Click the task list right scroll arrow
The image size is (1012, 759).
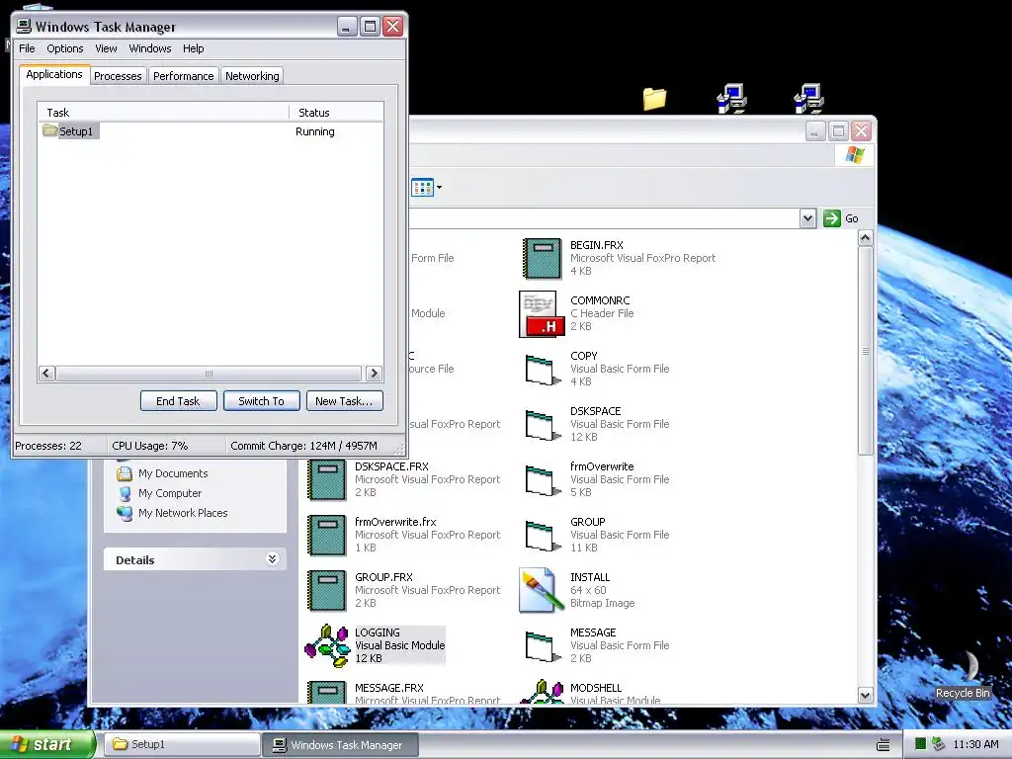(374, 373)
